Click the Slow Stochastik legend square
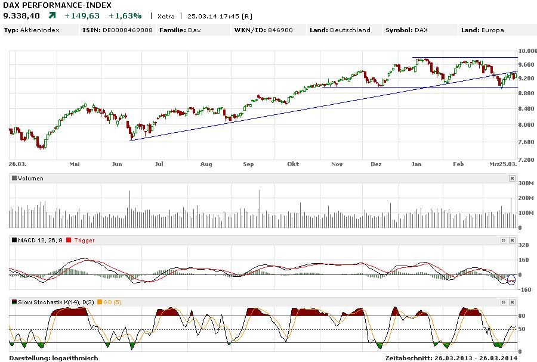This screenshot has width=537, height=362. click(14, 302)
